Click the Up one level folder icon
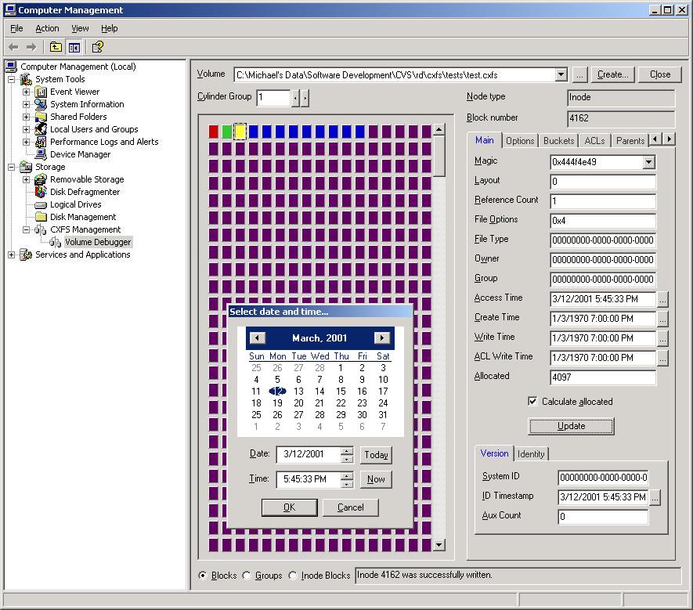 [x=56, y=47]
